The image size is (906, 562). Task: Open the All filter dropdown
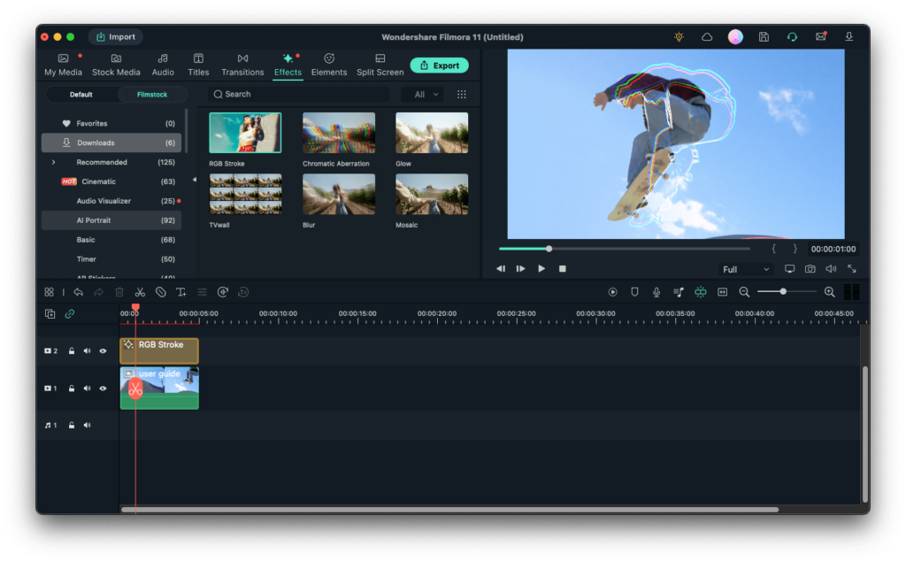[x=423, y=95]
